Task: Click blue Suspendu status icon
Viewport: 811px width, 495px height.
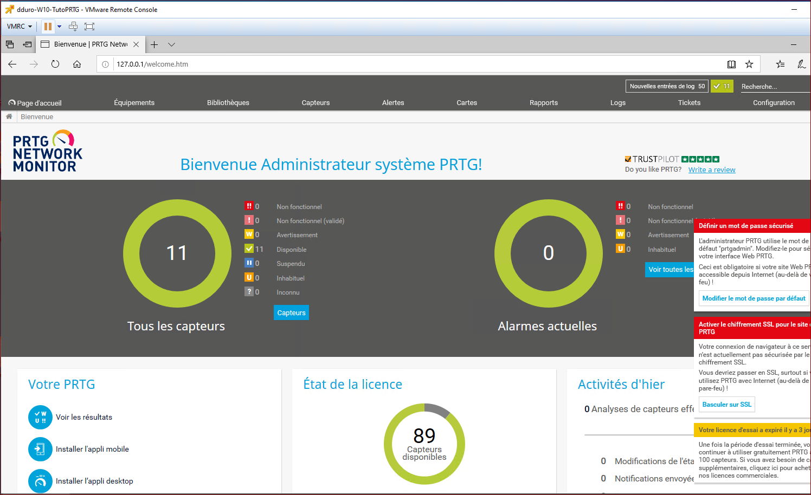Action: pos(249,263)
